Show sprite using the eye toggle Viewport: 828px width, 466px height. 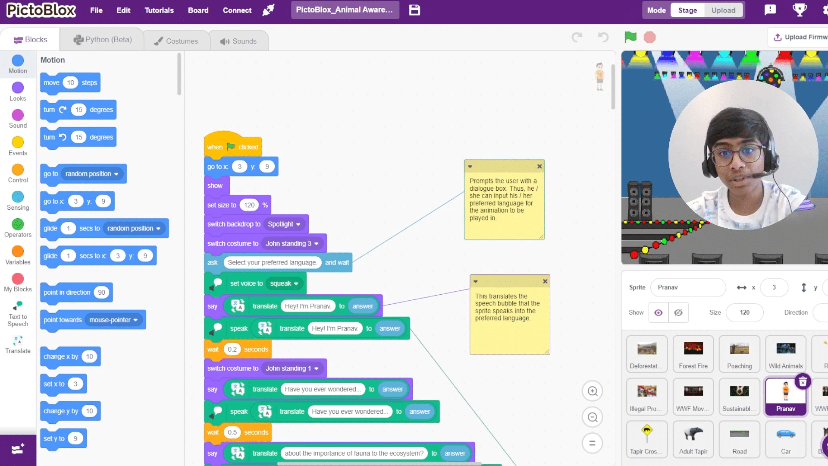click(658, 312)
